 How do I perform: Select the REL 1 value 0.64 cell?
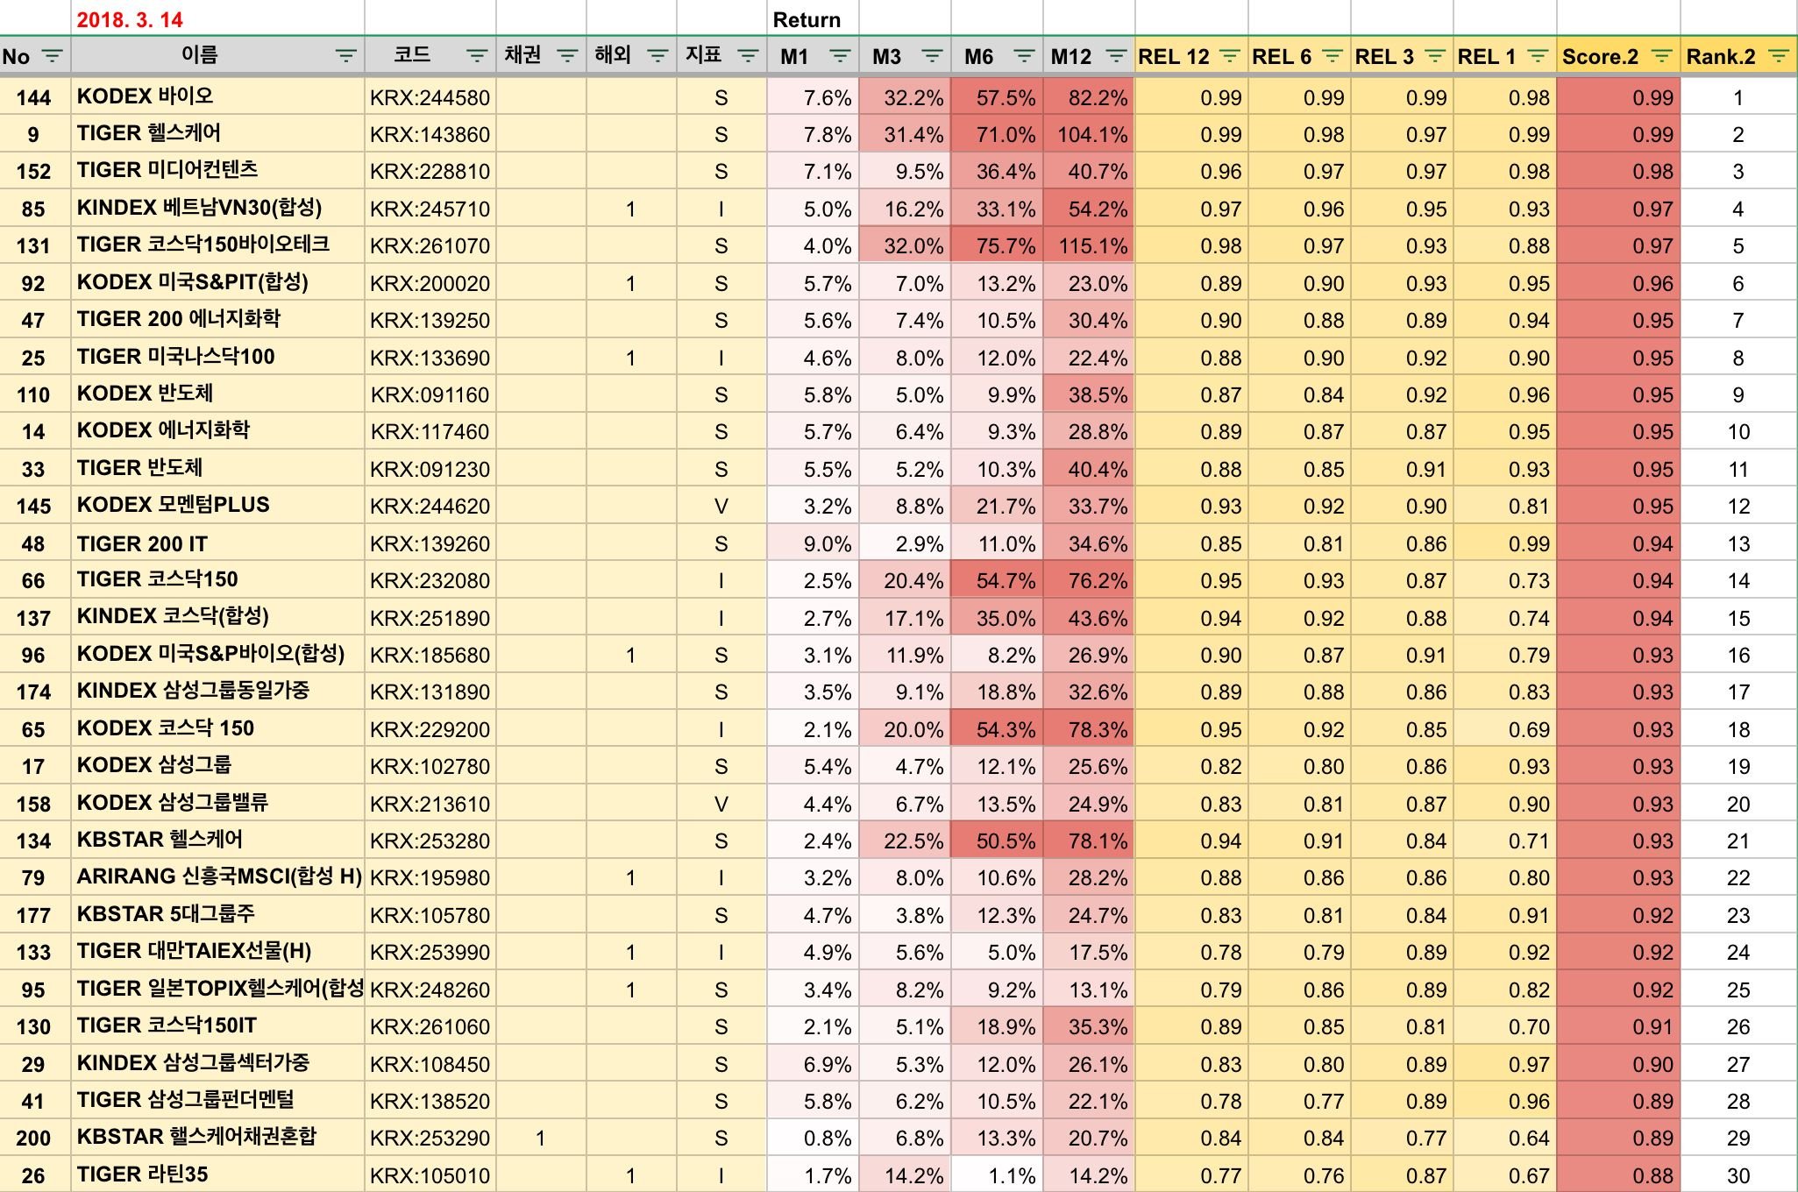click(x=1504, y=1138)
